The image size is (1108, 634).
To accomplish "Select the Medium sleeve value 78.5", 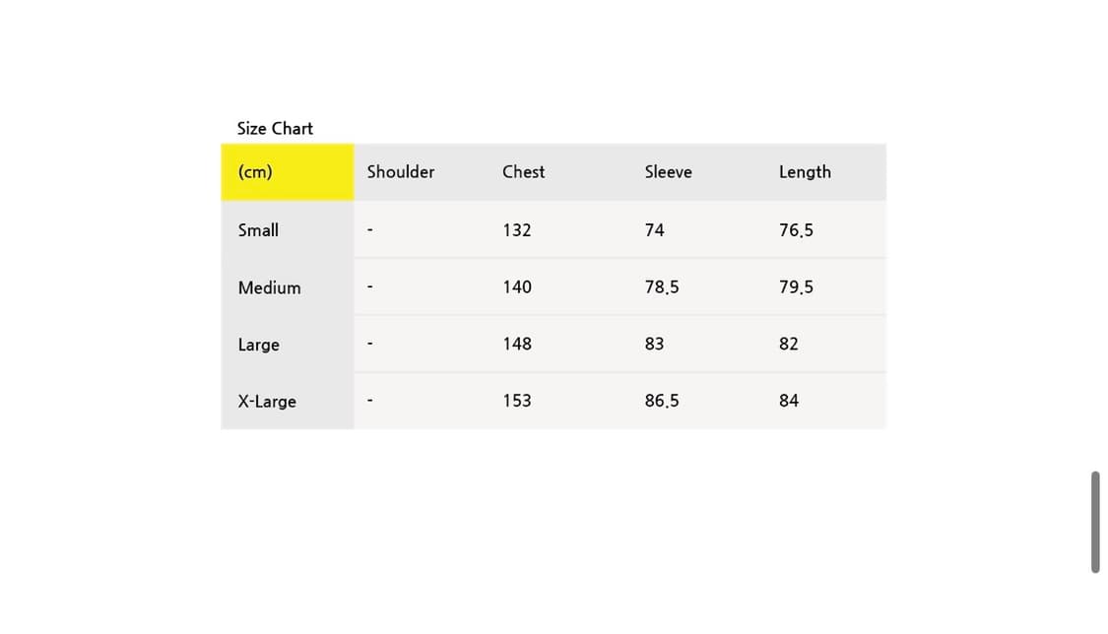I will tap(661, 286).
